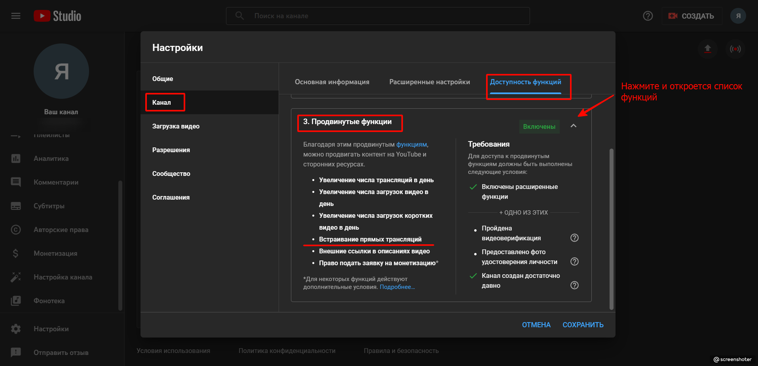Open the hamburger navigation menu
Image resolution: width=758 pixels, height=366 pixels.
(16, 16)
